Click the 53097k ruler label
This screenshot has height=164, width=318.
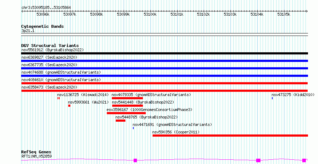70,15
